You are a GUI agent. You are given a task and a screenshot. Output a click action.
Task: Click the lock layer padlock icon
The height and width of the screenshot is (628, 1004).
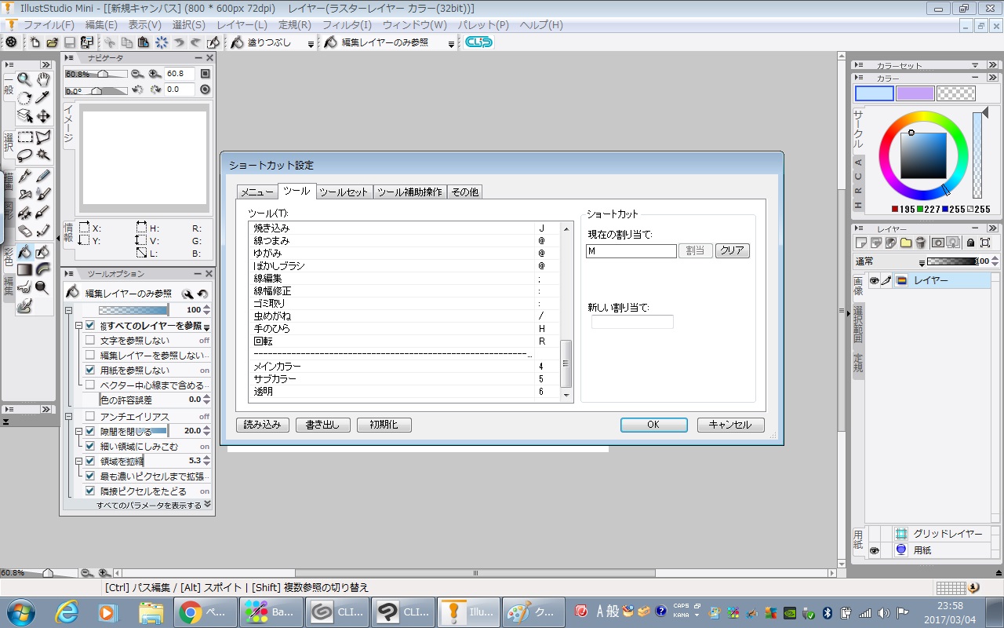coord(970,243)
